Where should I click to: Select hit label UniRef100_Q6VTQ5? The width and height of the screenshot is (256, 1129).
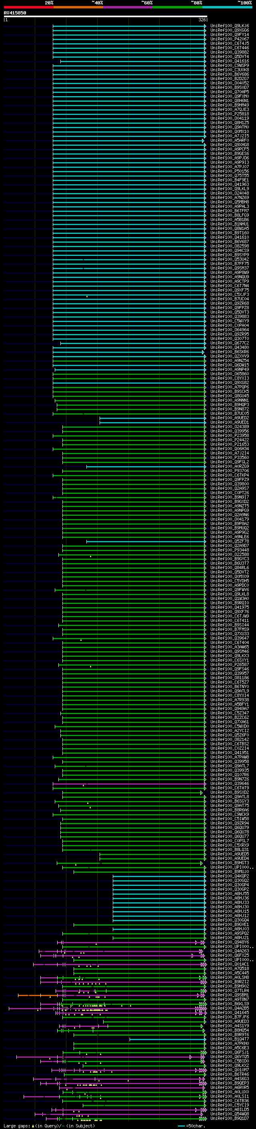point(230,1056)
